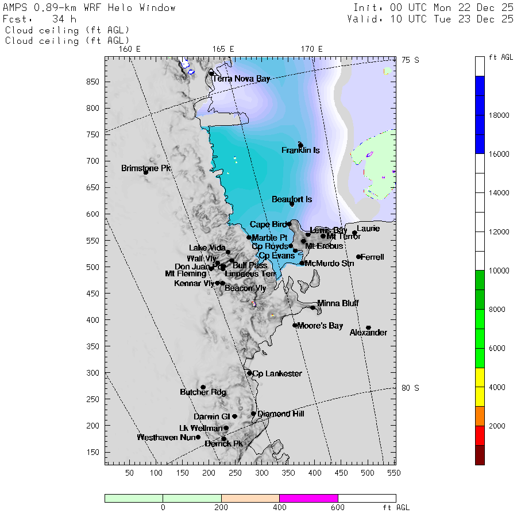Click the 'Mt Erebus' map label
Viewport: 517px width, 517px height.
[324, 246]
